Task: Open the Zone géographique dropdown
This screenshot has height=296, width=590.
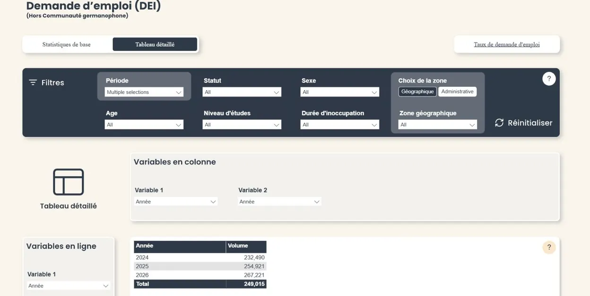Action: [438, 125]
